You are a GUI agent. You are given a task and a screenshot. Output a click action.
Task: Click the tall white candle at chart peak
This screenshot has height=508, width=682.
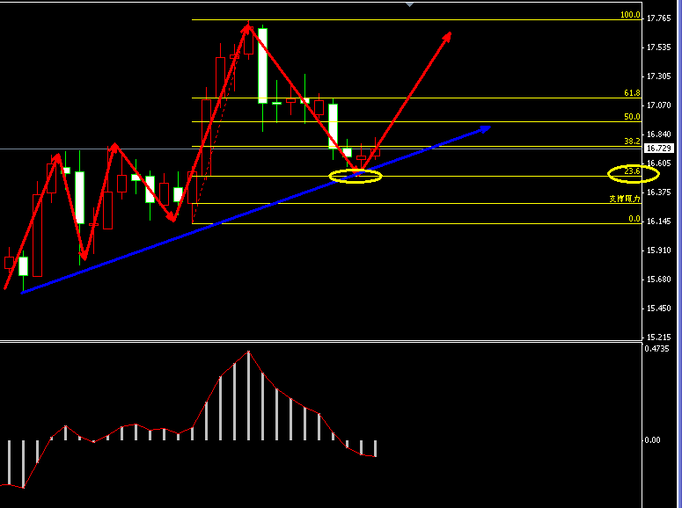[x=262, y=66]
